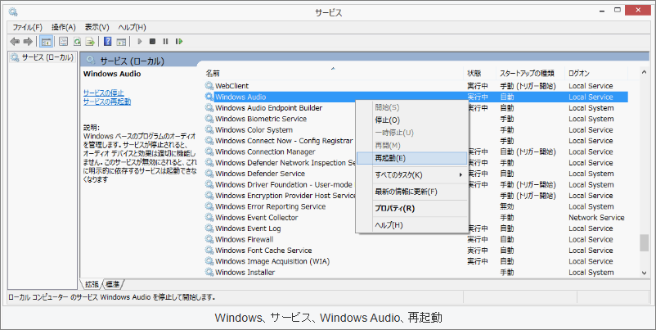Click the blue Help question-mark icon

pyautogui.click(x=107, y=42)
